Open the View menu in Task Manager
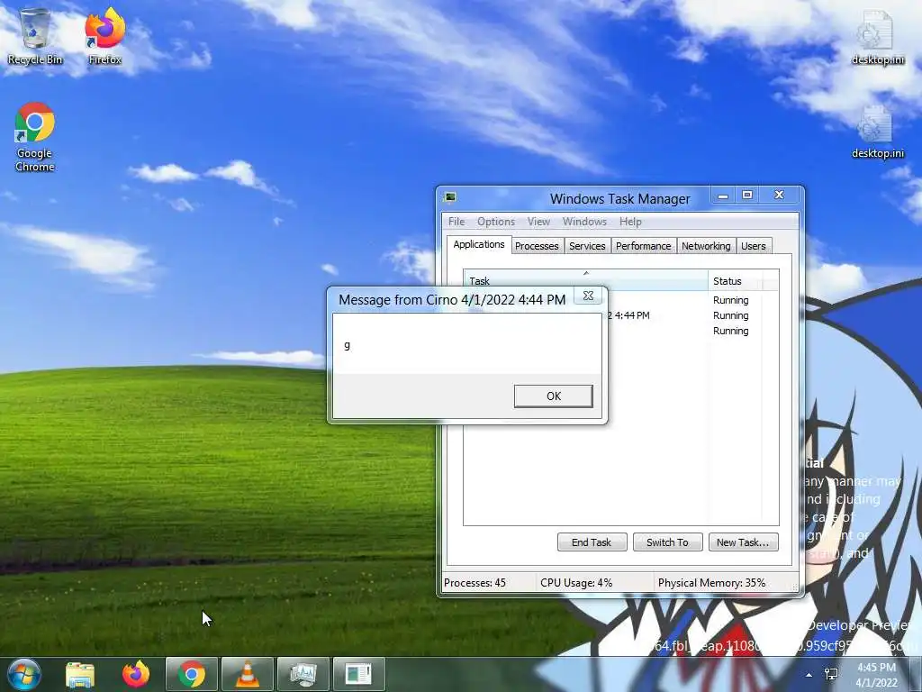This screenshot has width=922, height=692. (538, 222)
